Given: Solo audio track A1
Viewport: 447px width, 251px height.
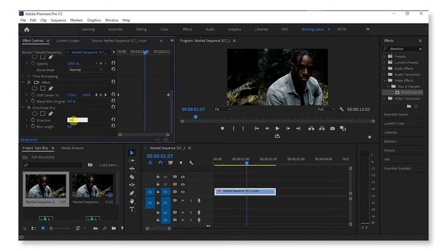Looking at the screenshot, I should (x=191, y=201).
